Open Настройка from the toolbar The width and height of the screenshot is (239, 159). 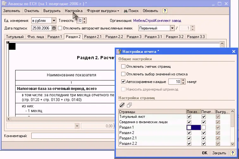(x=74, y=11)
